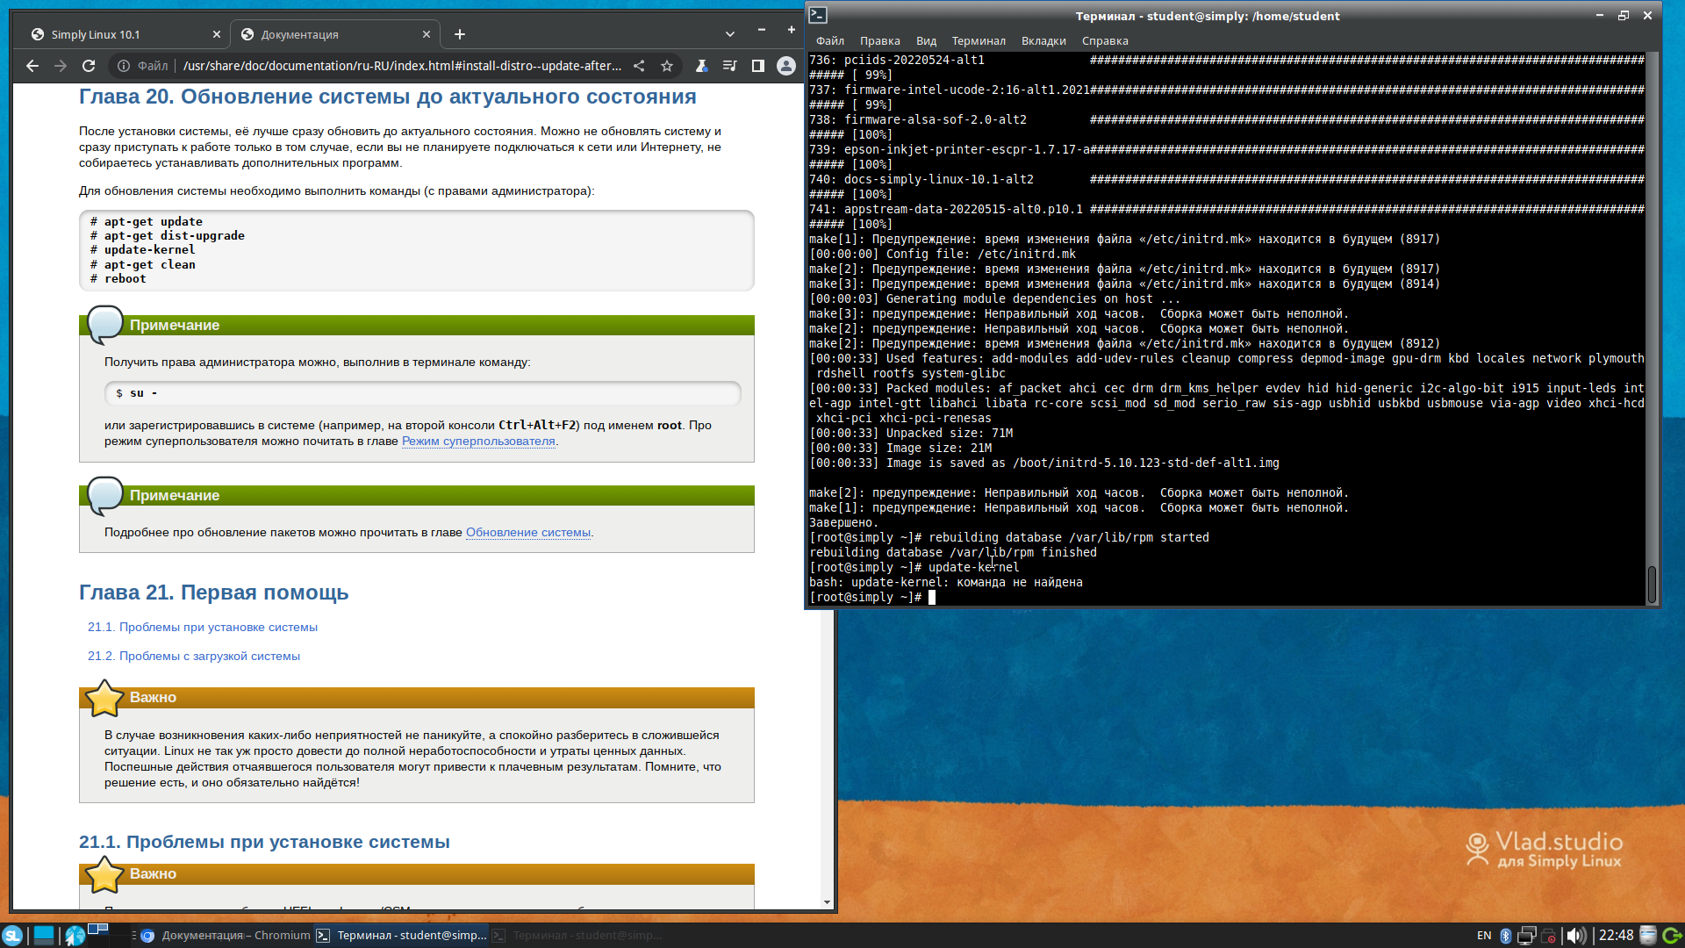
Task: Open terminal Файл menu
Action: 830,41
